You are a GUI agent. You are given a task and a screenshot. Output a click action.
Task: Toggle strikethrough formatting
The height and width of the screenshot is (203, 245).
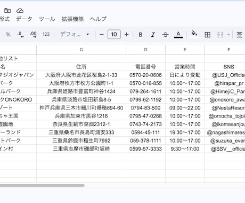click(165, 35)
